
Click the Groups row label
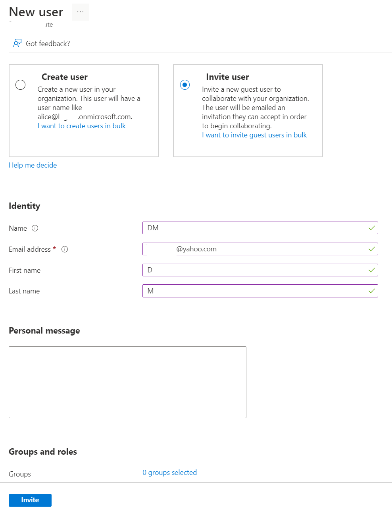click(x=20, y=474)
